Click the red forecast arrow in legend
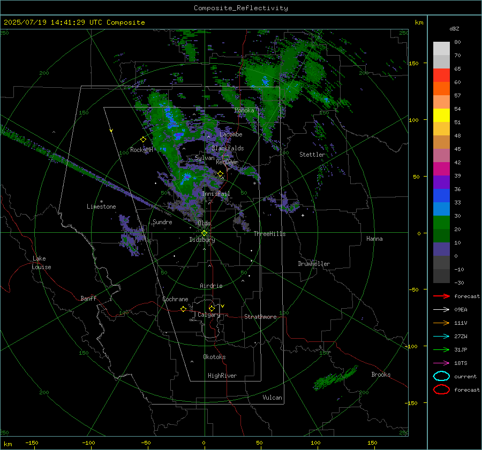The image size is (482, 450). (441, 296)
